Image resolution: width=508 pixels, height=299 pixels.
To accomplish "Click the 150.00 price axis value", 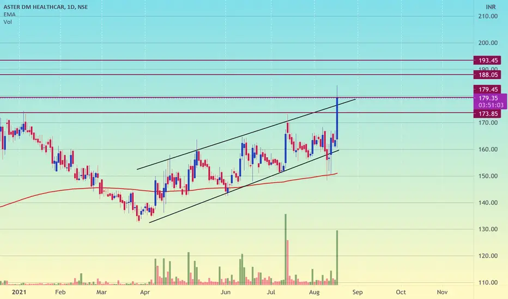I will [x=488, y=176].
